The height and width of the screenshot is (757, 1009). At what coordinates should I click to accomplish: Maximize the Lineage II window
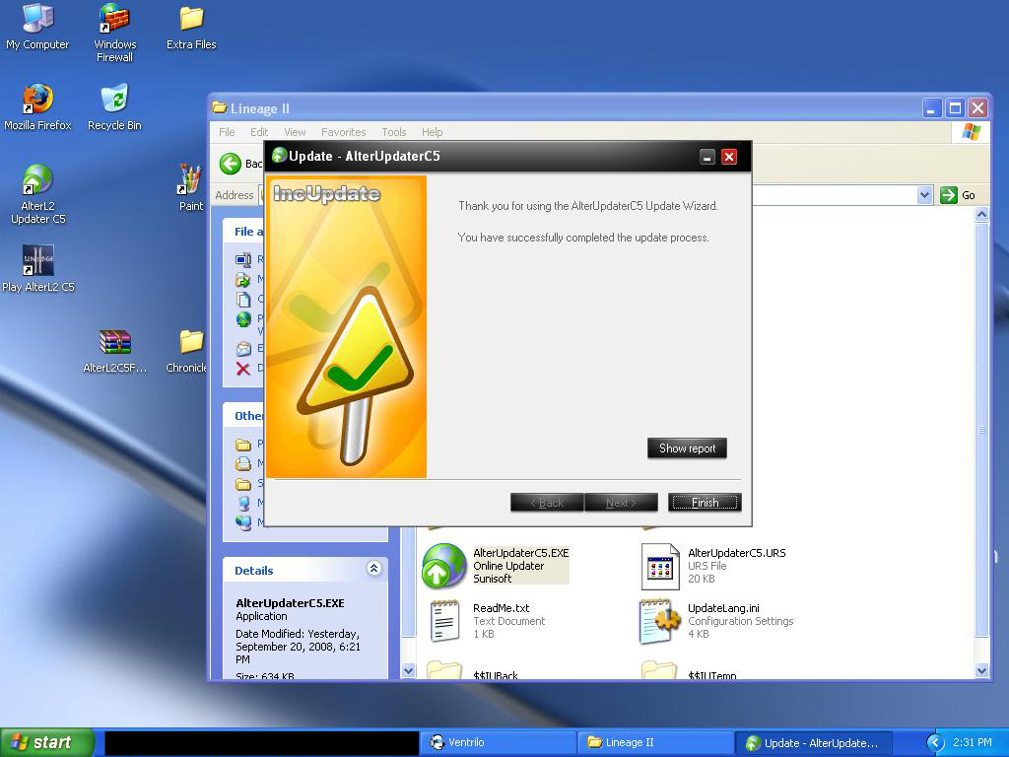click(x=955, y=108)
